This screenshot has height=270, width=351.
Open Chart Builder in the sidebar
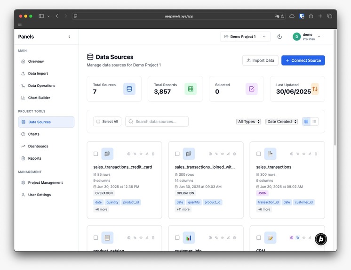coord(46,98)
